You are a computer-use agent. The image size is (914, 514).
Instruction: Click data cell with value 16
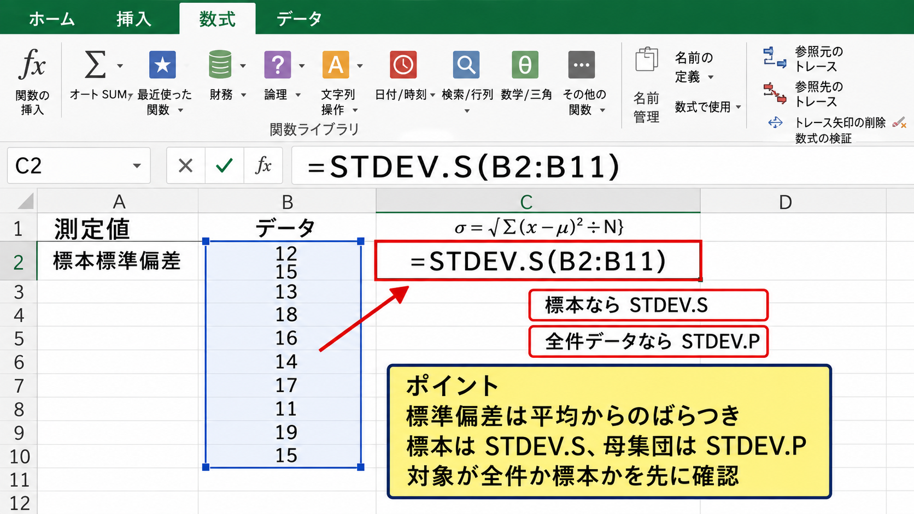tap(286, 339)
